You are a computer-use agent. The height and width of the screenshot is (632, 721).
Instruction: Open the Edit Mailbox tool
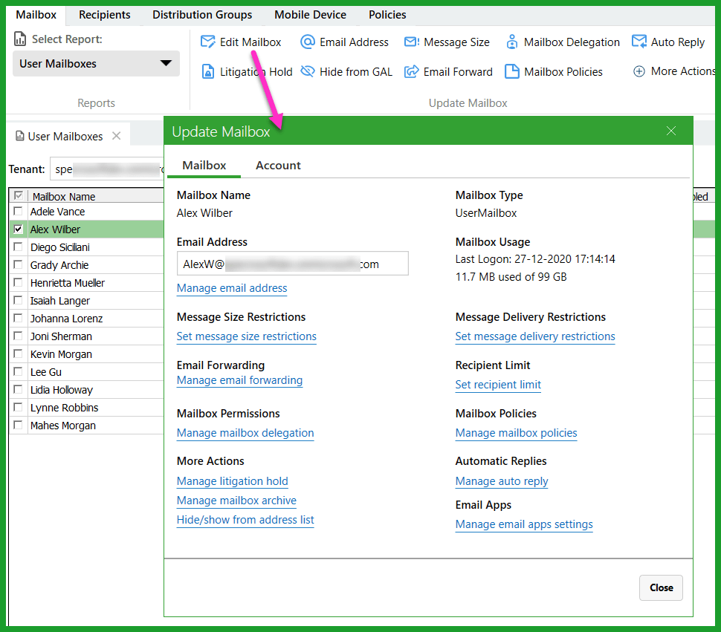241,42
